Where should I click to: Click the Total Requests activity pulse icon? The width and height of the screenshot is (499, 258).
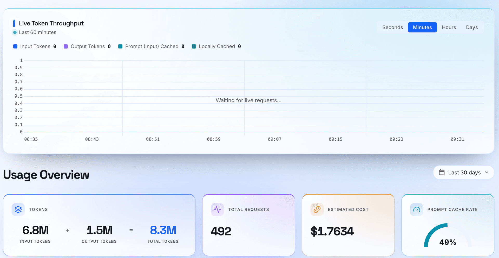point(218,209)
